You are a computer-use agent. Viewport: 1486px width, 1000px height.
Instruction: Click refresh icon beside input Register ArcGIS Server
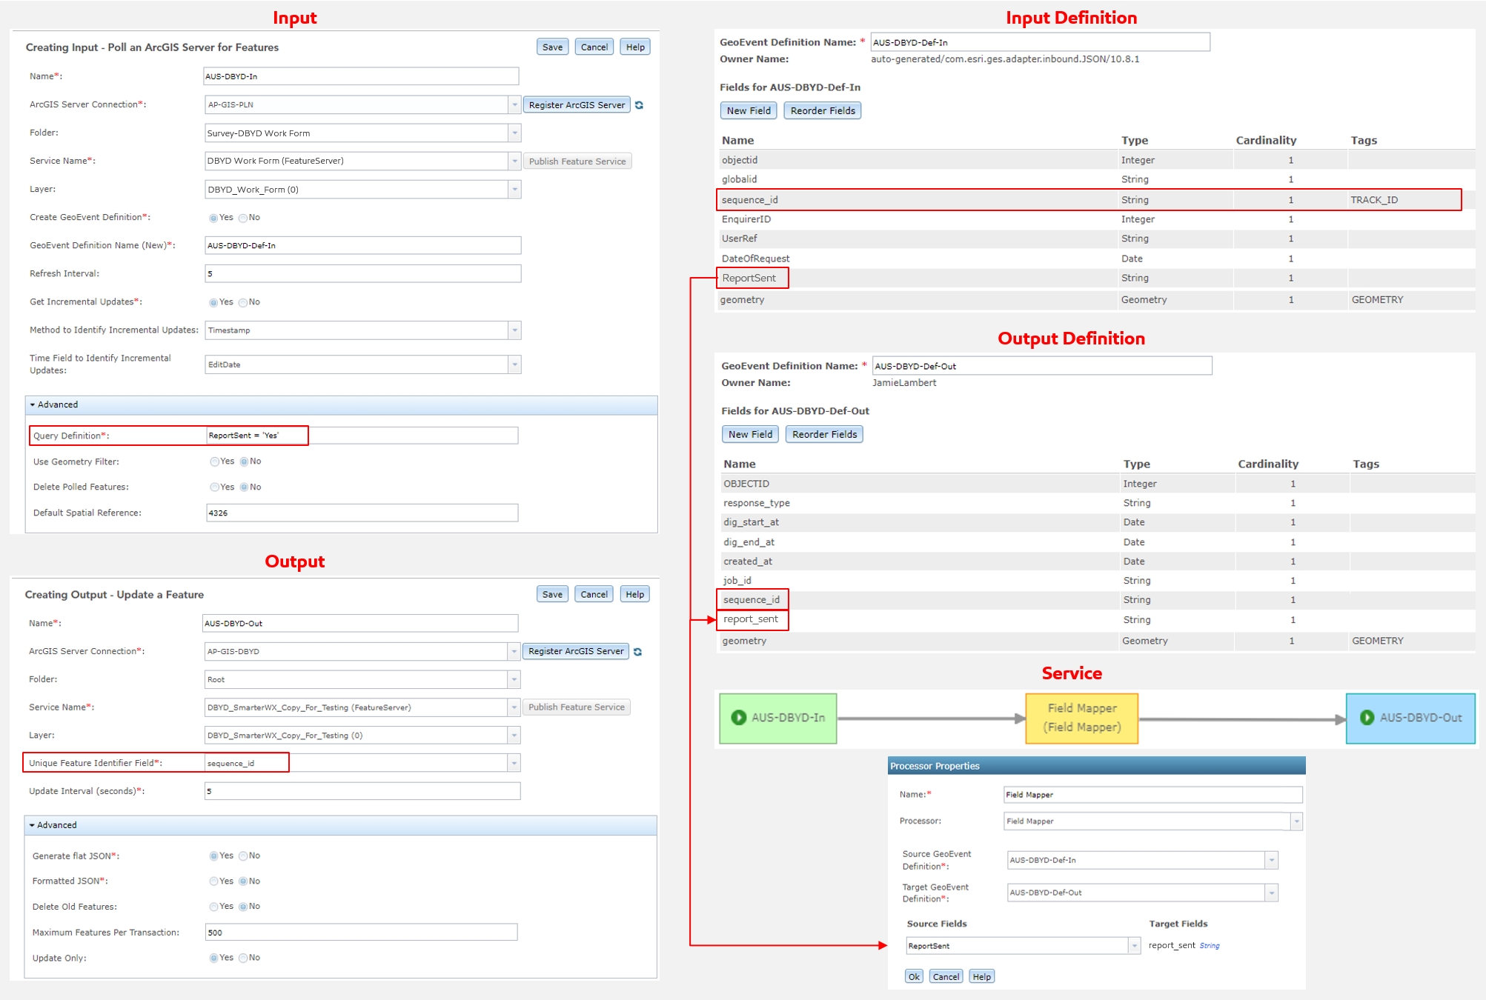[639, 105]
